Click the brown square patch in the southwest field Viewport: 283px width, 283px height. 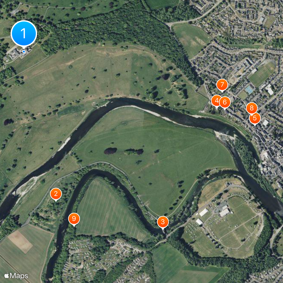[x=20, y=242]
